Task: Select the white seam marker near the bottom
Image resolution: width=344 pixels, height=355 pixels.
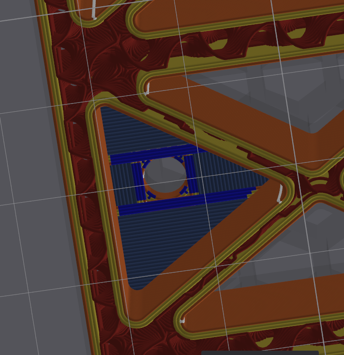Action: coord(182,320)
